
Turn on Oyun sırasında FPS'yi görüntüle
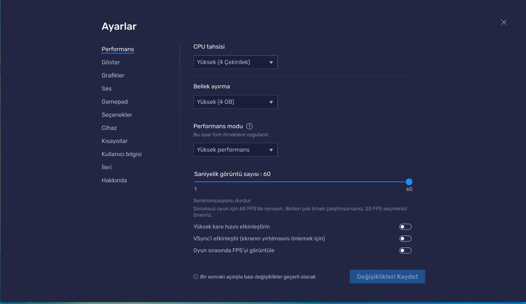click(405, 251)
